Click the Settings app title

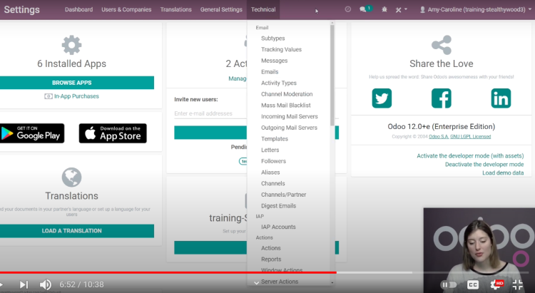(22, 9)
